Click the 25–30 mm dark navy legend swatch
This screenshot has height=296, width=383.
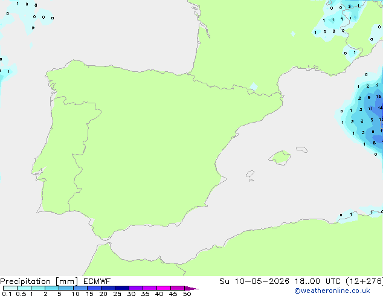[x=122, y=288]
